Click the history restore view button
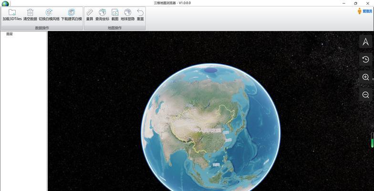The height and width of the screenshot is (191, 374). [365, 59]
